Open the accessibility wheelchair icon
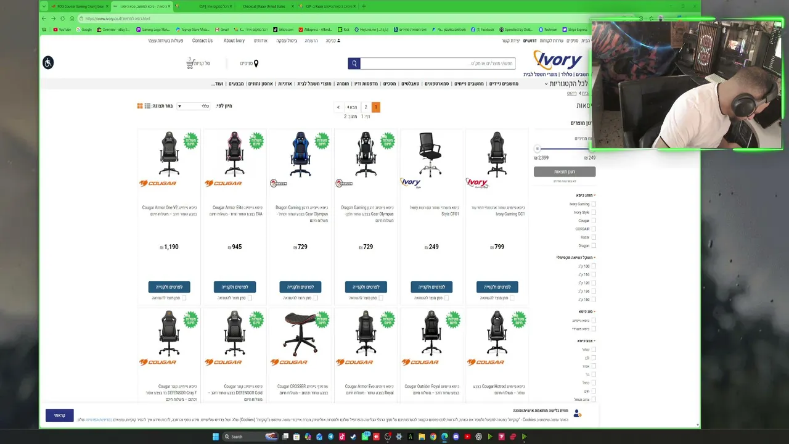 click(x=48, y=62)
